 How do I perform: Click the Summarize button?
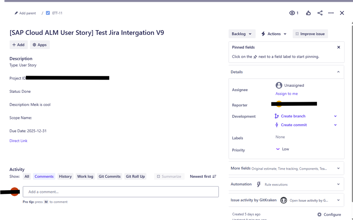[x=169, y=176]
